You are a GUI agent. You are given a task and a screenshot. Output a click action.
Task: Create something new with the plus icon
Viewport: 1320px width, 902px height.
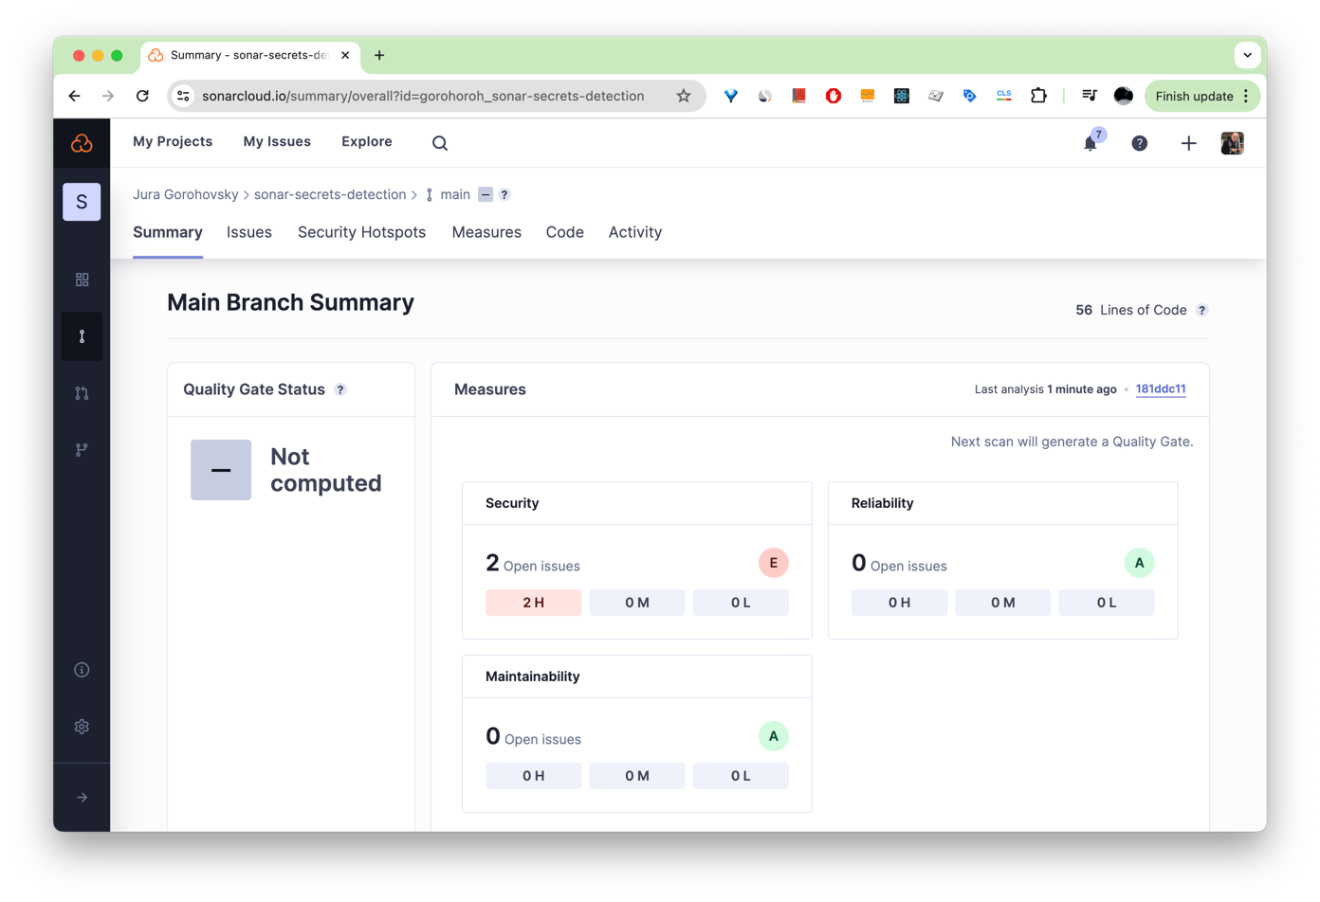point(1189,143)
